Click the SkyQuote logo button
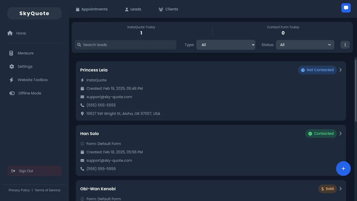 [x=34, y=13]
